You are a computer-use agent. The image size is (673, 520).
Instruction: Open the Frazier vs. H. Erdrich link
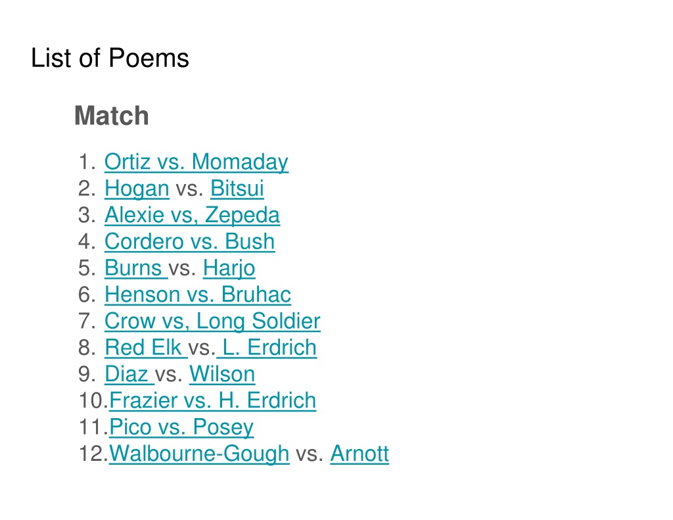tap(212, 400)
